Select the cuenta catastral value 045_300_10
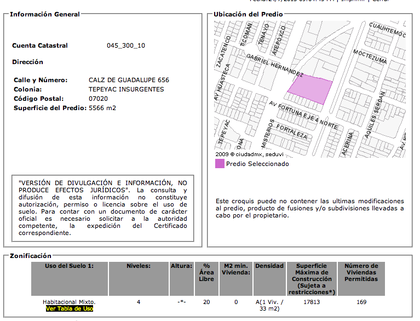Image resolution: width=420 pixels, height=321 pixels. click(x=126, y=45)
